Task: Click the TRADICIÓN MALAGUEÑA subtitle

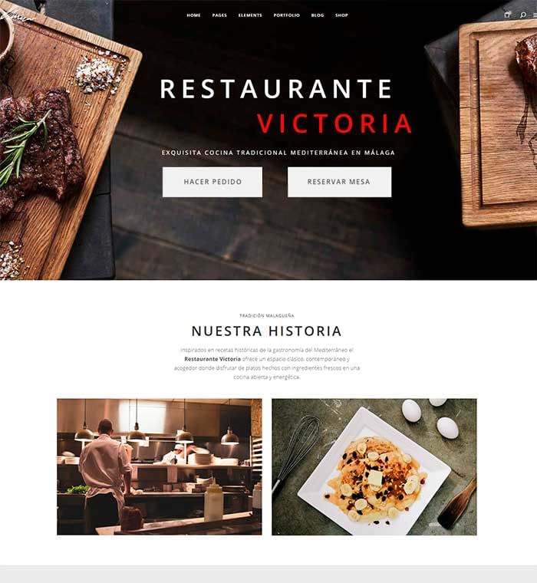Action: [267, 316]
